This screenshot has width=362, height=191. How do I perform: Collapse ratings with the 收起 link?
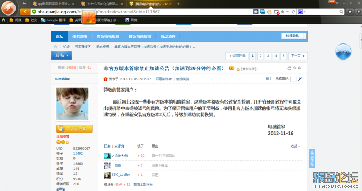(x=295, y=146)
